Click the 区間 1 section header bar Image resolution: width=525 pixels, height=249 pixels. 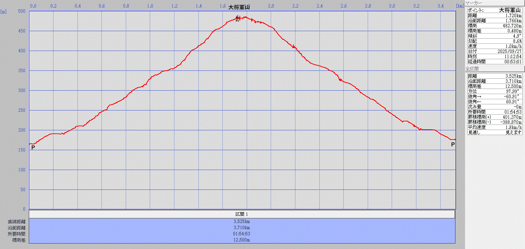pyautogui.click(x=242, y=214)
